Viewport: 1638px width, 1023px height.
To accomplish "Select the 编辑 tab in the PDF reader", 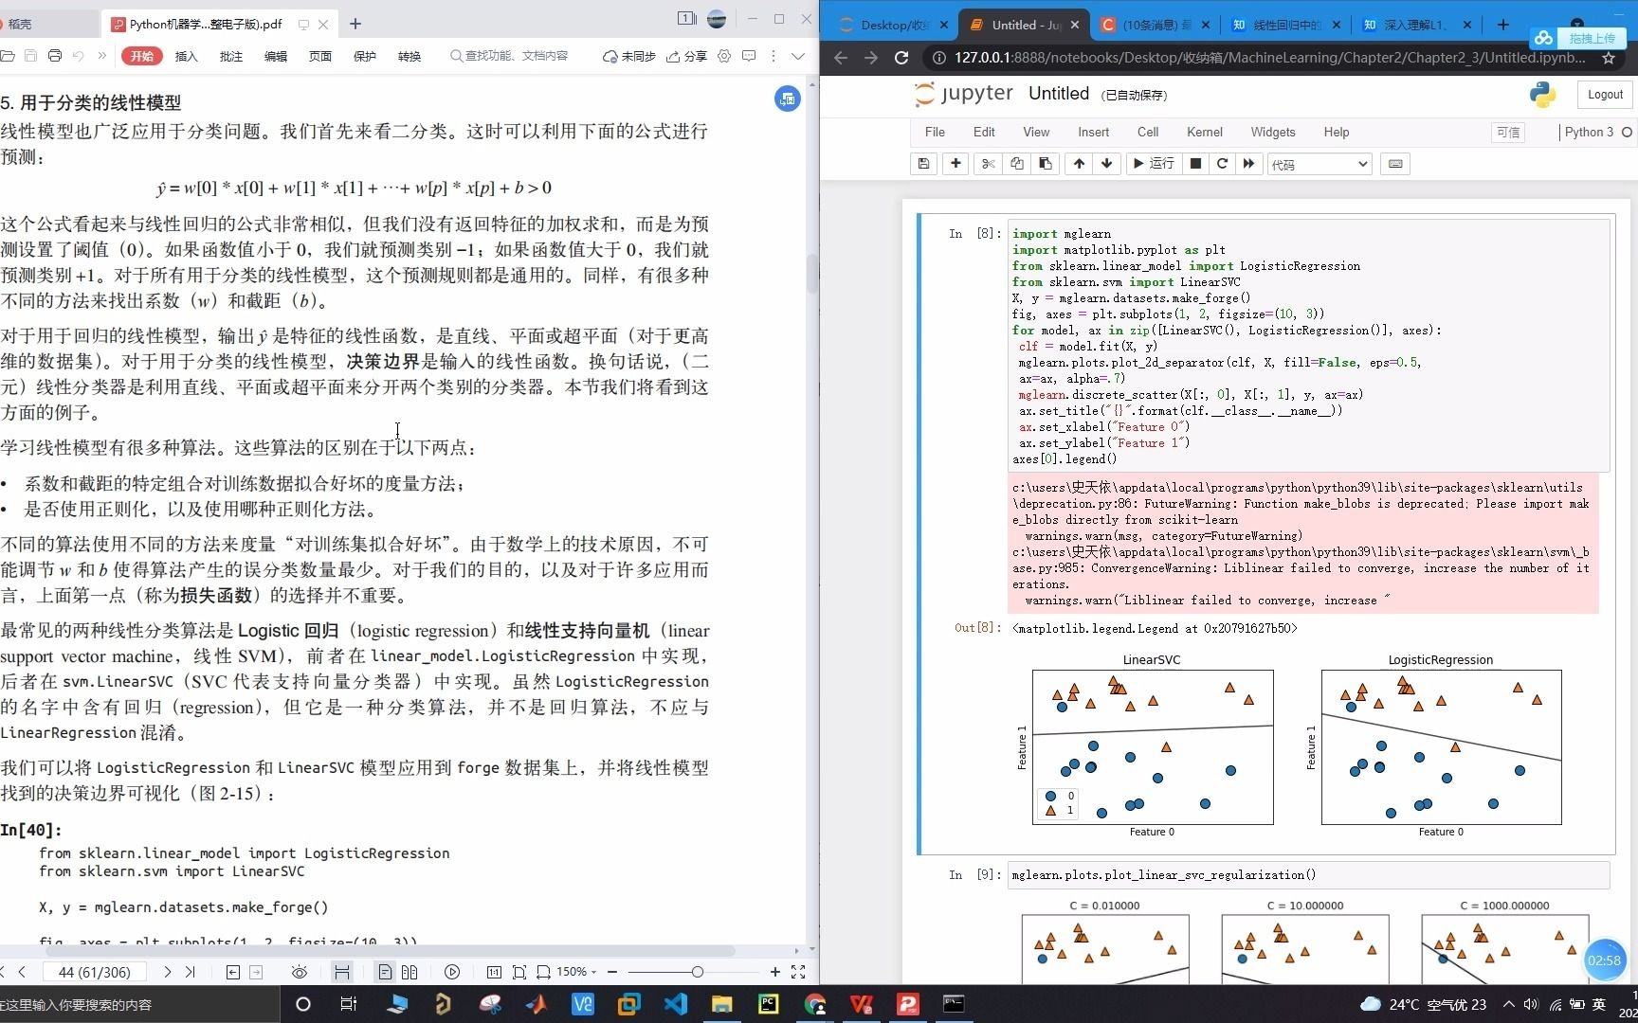I will pos(276,56).
